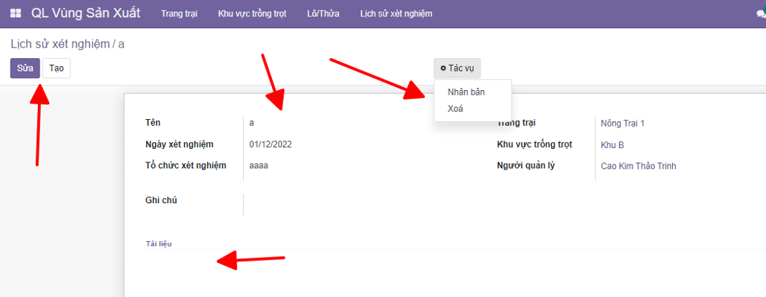Image resolution: width=766 pixels, height=297 pixels.
Task: Toggle the Tác vụ actions dropdown
Action: pyautogui.click(x=458, y=68)
